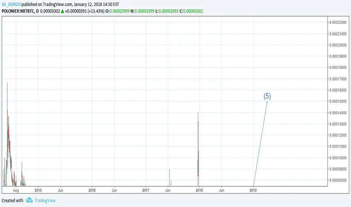Screen dimensions: 351x207
Task: Click the TradingView logo icon
Action: pos(29,200)
